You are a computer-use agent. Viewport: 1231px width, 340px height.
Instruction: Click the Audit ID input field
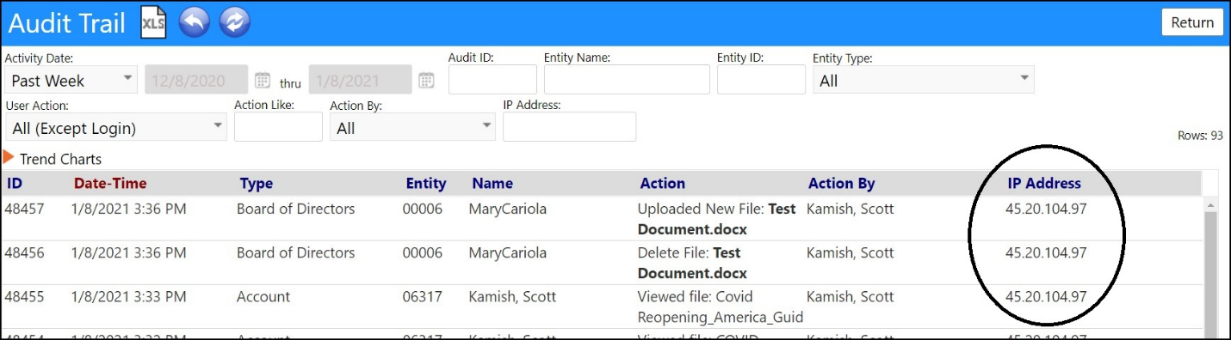[492, 80]
